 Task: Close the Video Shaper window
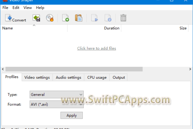point(185,1)
